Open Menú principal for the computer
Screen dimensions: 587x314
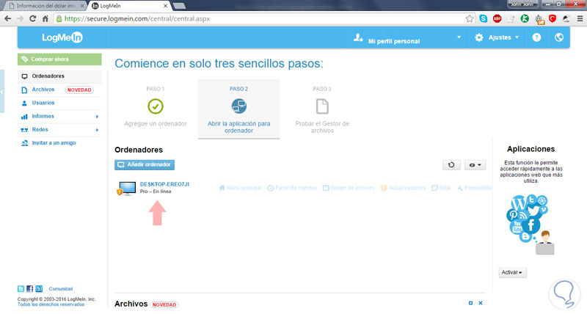coord(241,188)
